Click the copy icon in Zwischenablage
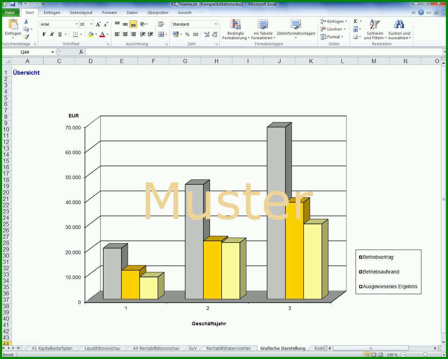 pos(26,29)
